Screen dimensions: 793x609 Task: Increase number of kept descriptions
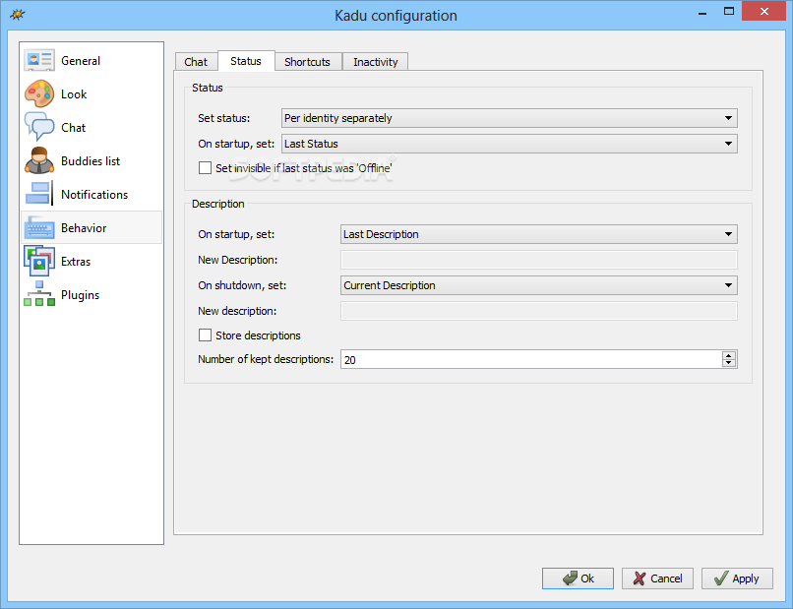click(x=729, y=355)
